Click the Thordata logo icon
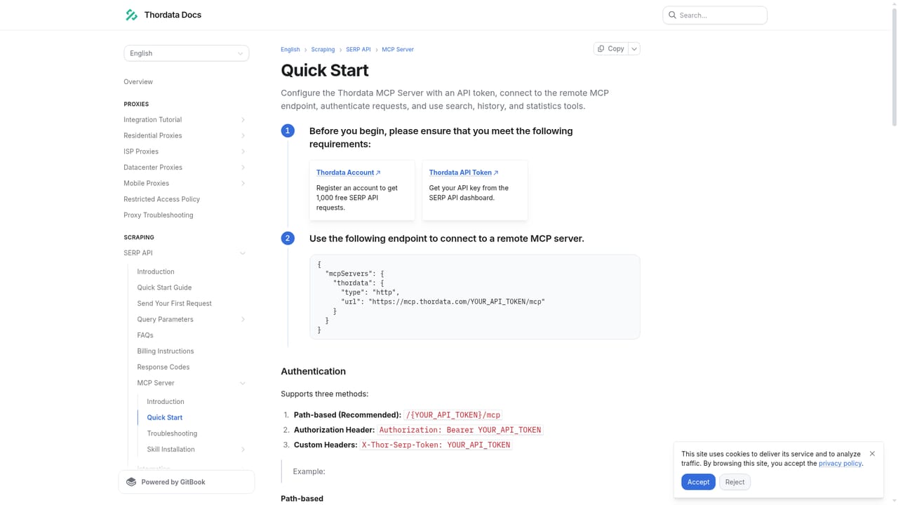 coord(131,15)
